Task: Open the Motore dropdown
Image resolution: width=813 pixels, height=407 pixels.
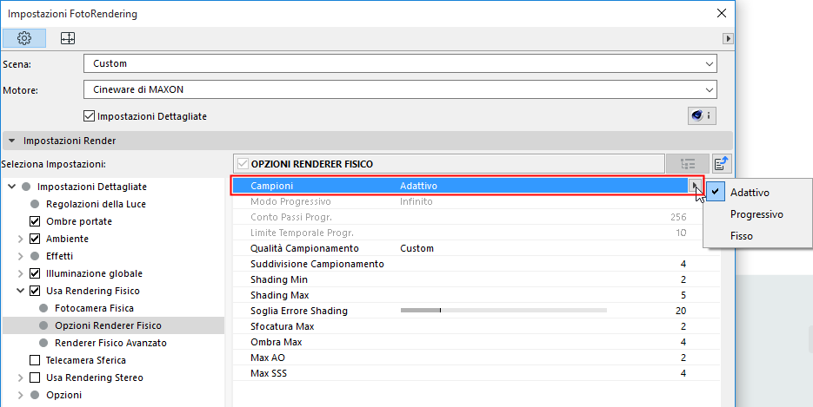Action: coord(400,89)
